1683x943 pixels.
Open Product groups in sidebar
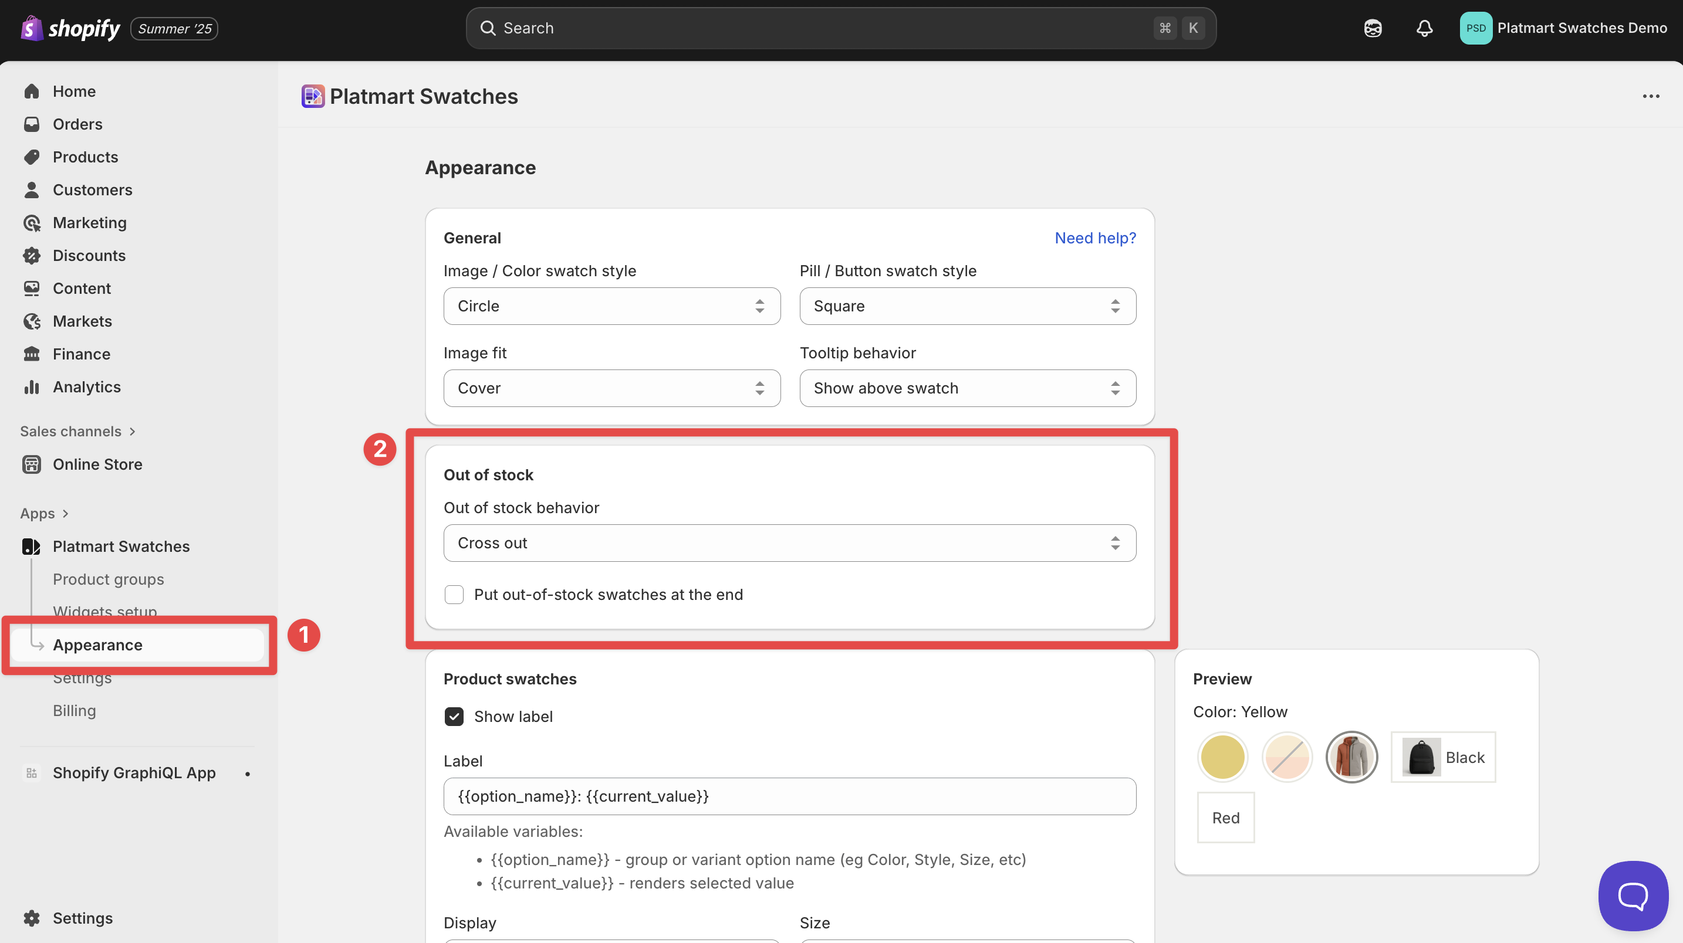[x=109, y=579]
